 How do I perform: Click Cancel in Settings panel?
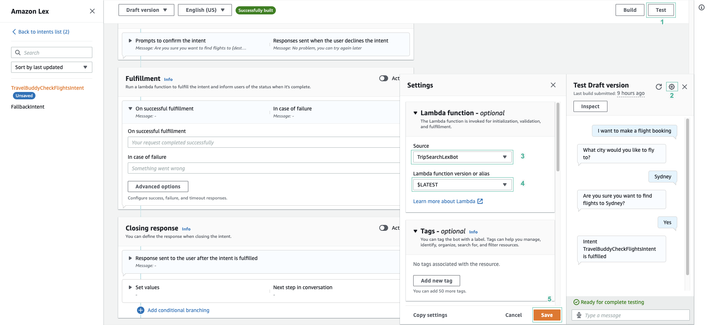click(x=513, y=315)
